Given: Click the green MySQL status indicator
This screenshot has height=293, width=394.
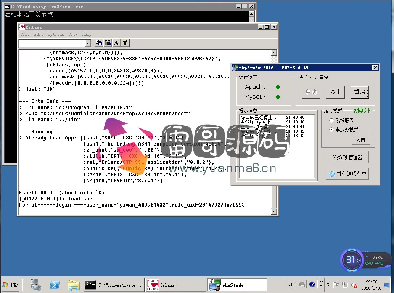Looking at the screenshot, I should (x=278, y=97).
